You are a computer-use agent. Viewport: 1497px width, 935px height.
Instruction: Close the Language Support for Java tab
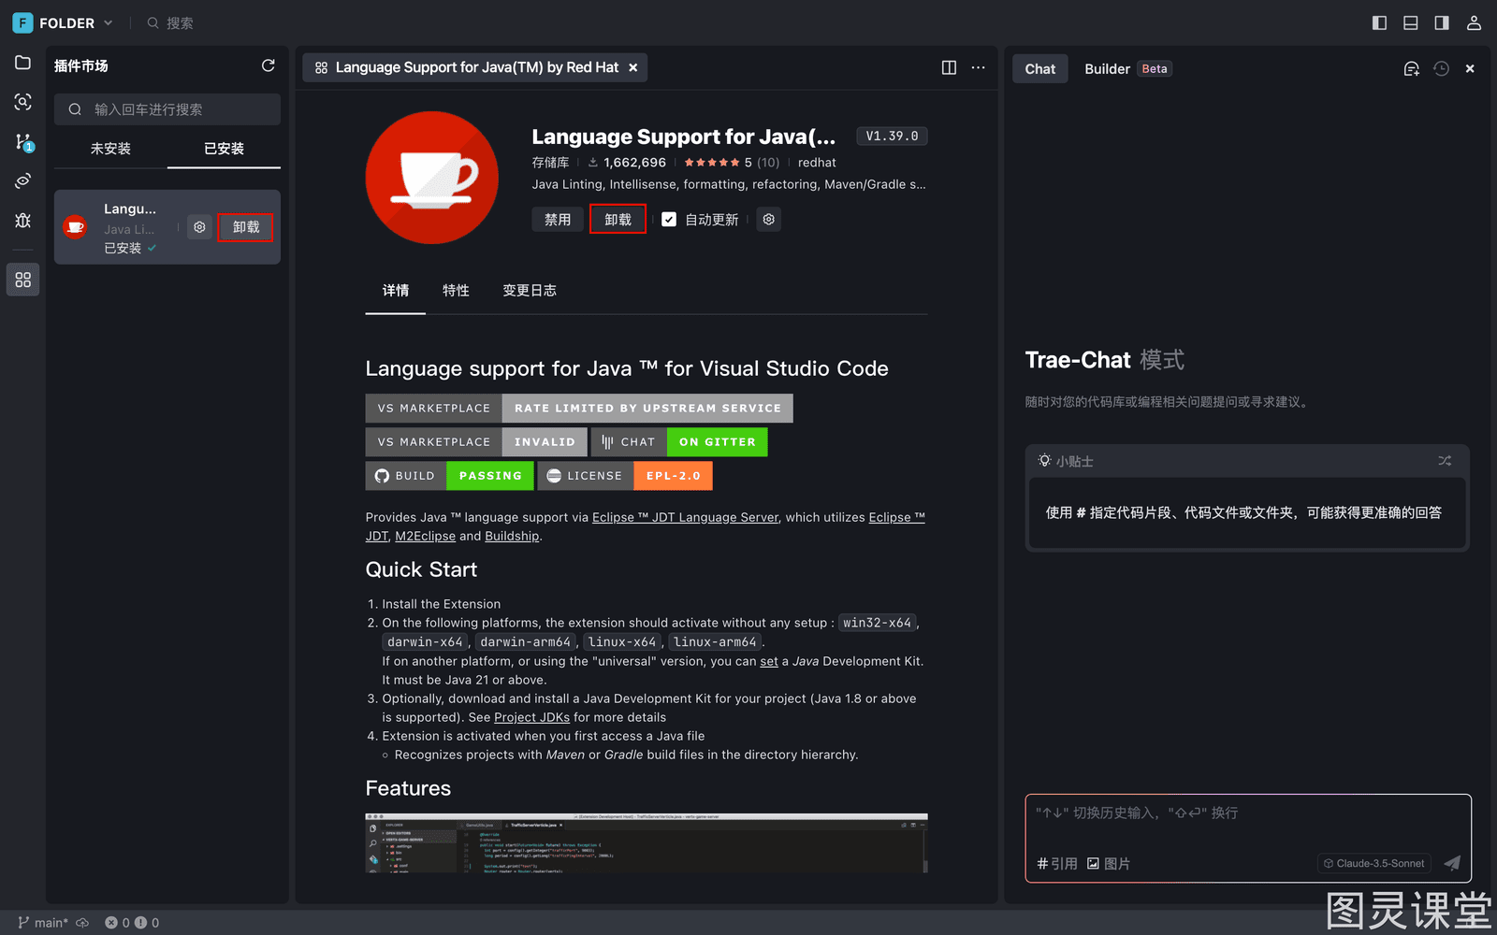pos(632,67)
